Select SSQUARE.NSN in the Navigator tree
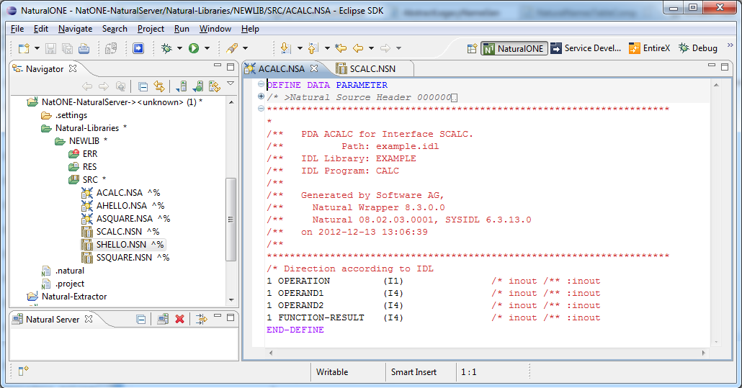The height and width of the screenshot is (388, 742). [124, 258]
